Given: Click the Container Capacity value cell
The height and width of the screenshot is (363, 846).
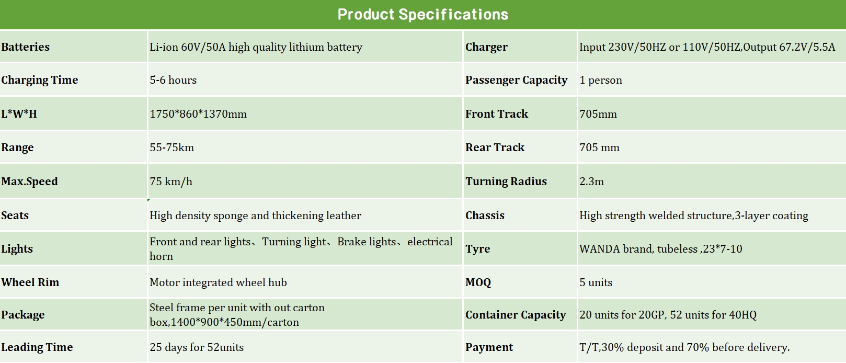Looking at the screenshot, I should 668,315.
